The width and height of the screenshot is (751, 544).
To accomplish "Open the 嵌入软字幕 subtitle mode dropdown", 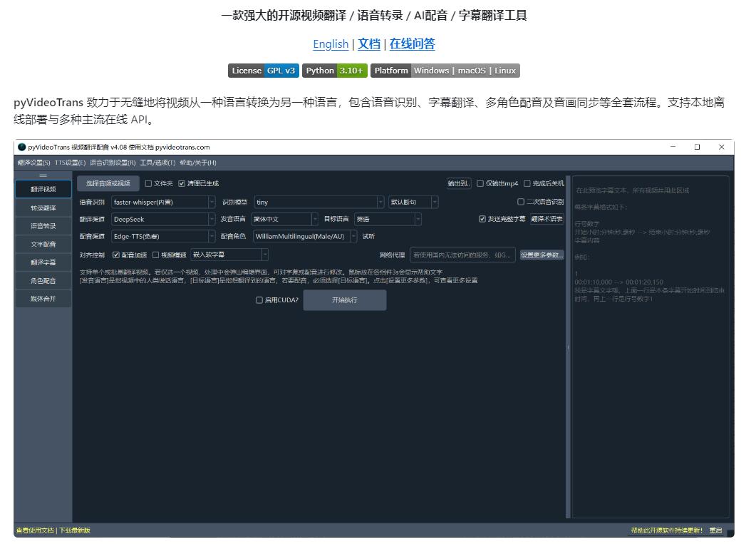I will (x=229, y=255).
